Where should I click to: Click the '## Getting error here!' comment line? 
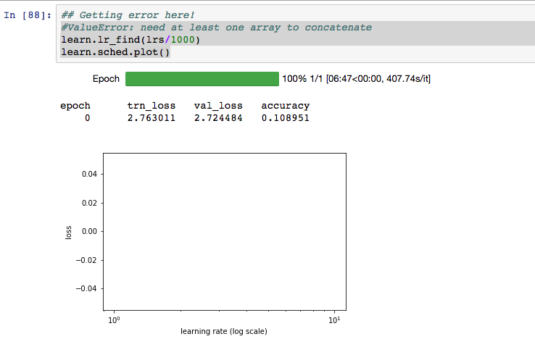coord(128,15)
